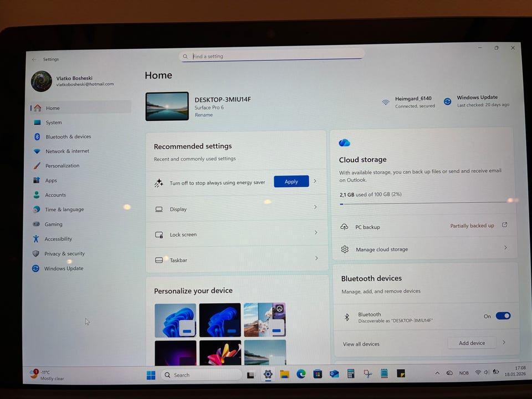
Task: Select the colorful flower theme
Action: [220, 352]
